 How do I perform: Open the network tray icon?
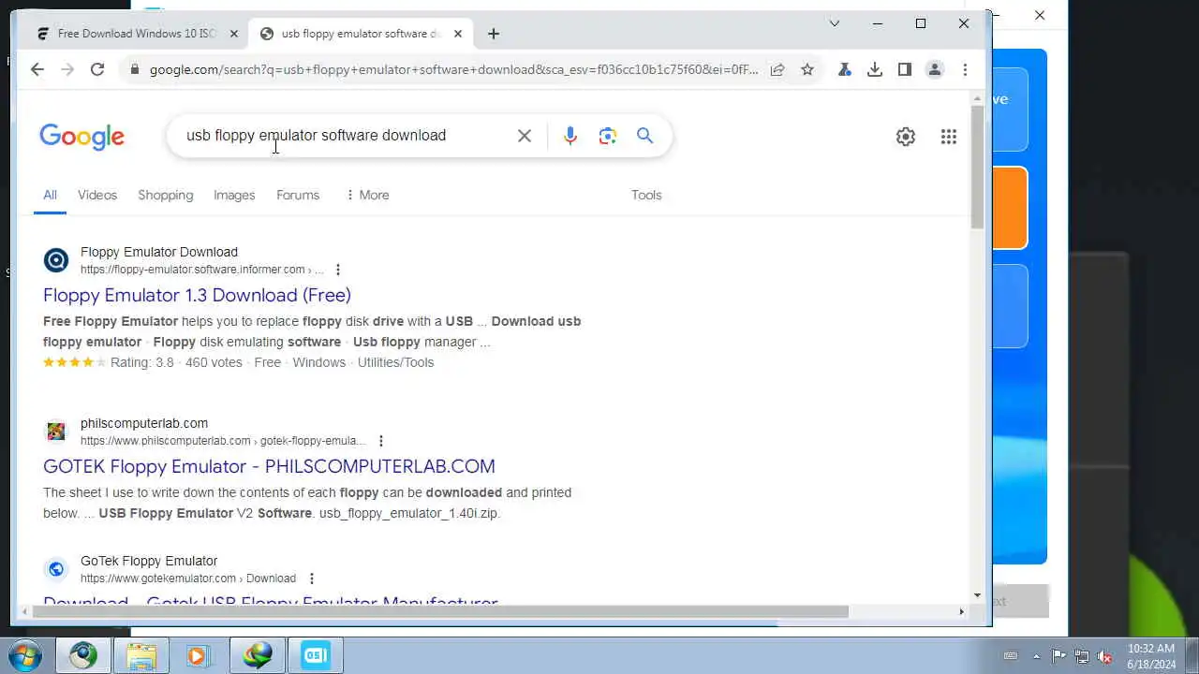pyautogui.click(x=1082, y=656)
